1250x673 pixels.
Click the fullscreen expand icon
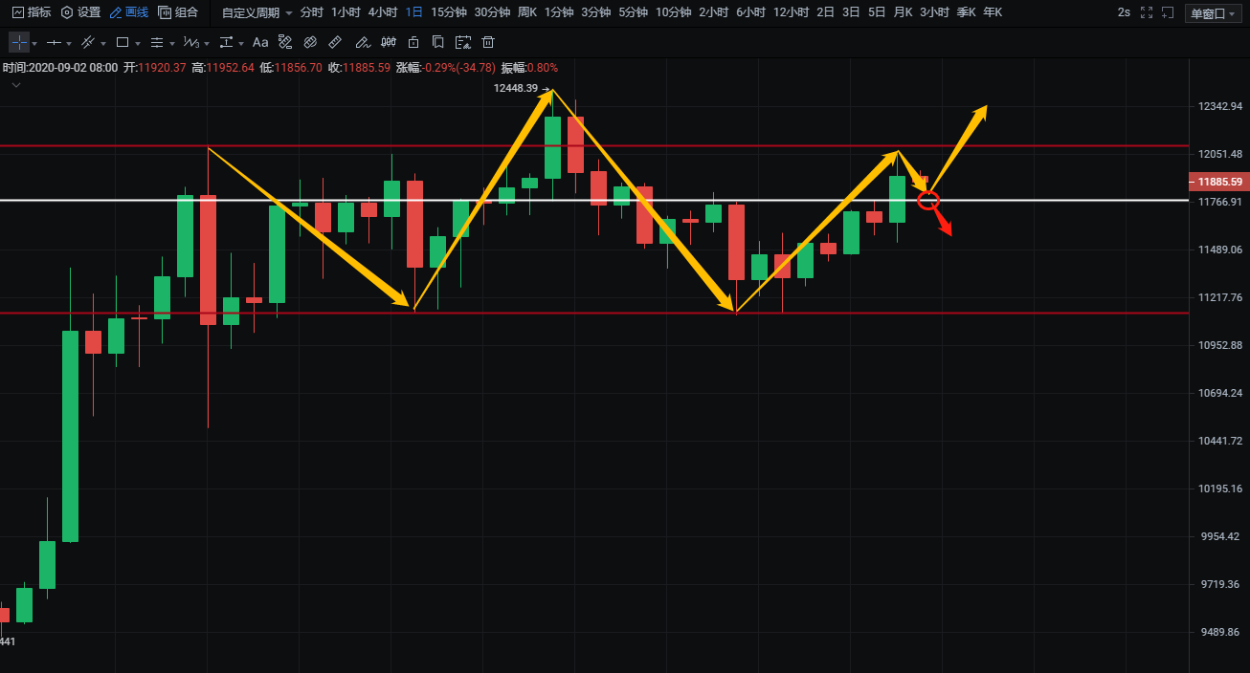coord(1147,12)
